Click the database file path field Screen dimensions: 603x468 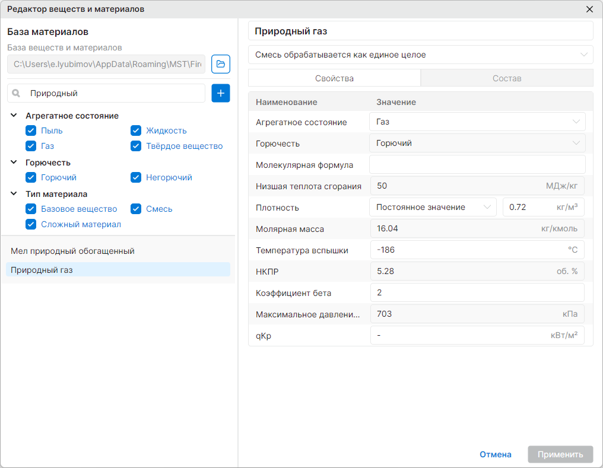click(106, 64)
